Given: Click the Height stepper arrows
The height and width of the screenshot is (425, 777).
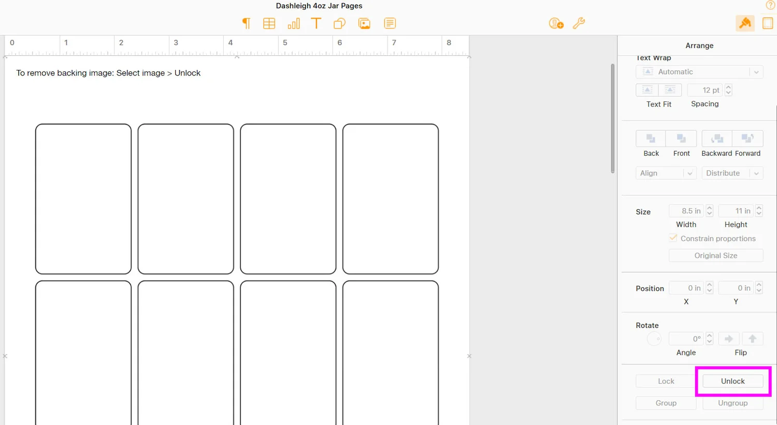Looking at the screenshot, I should click(759, 211).
